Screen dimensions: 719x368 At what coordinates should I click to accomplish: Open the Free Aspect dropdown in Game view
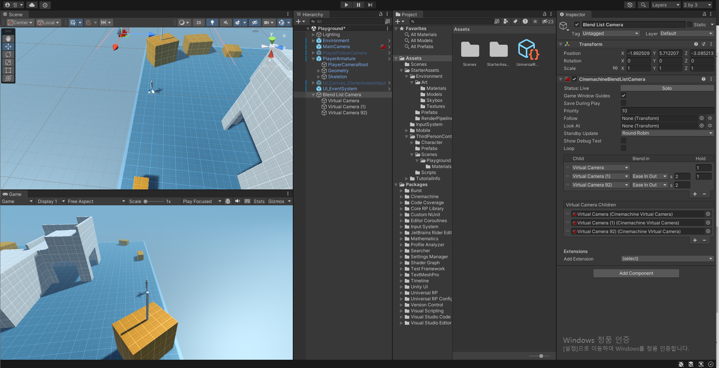click(x=96, y=201)
